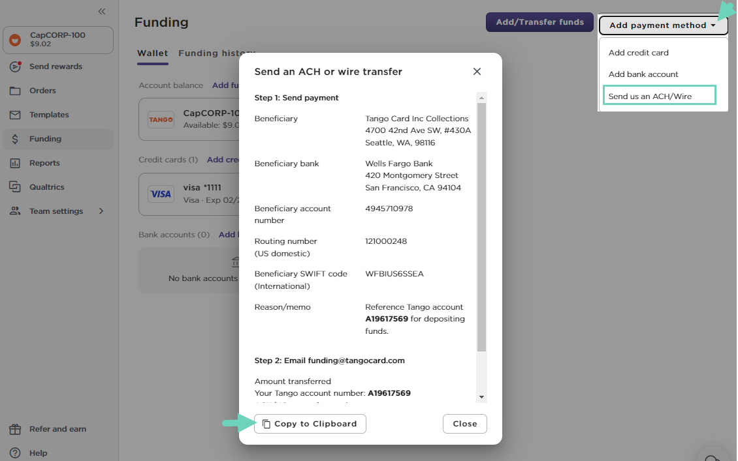Image resolution: width=738 pixels, height=461 pixels.
Task: Open Qualtrics in sidebar
Action: click(46, 187)
